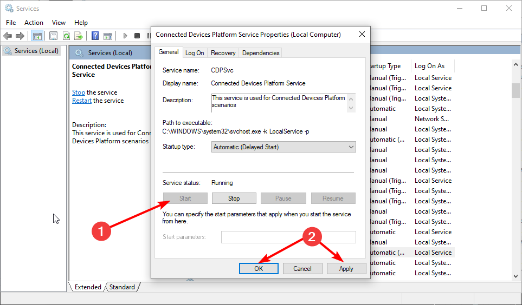Viewport: 522px width, 305px height.
Task: Minimize the Services window
Action: pos(460,8)
